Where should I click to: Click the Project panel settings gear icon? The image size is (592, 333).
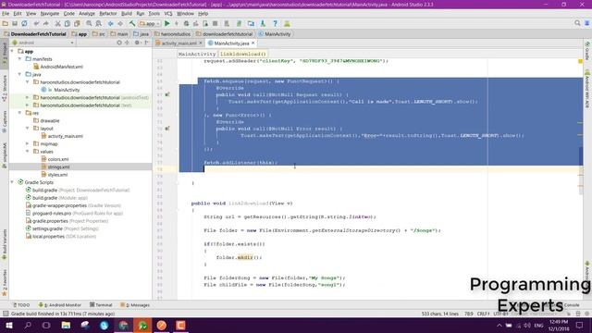coord(137,43)
